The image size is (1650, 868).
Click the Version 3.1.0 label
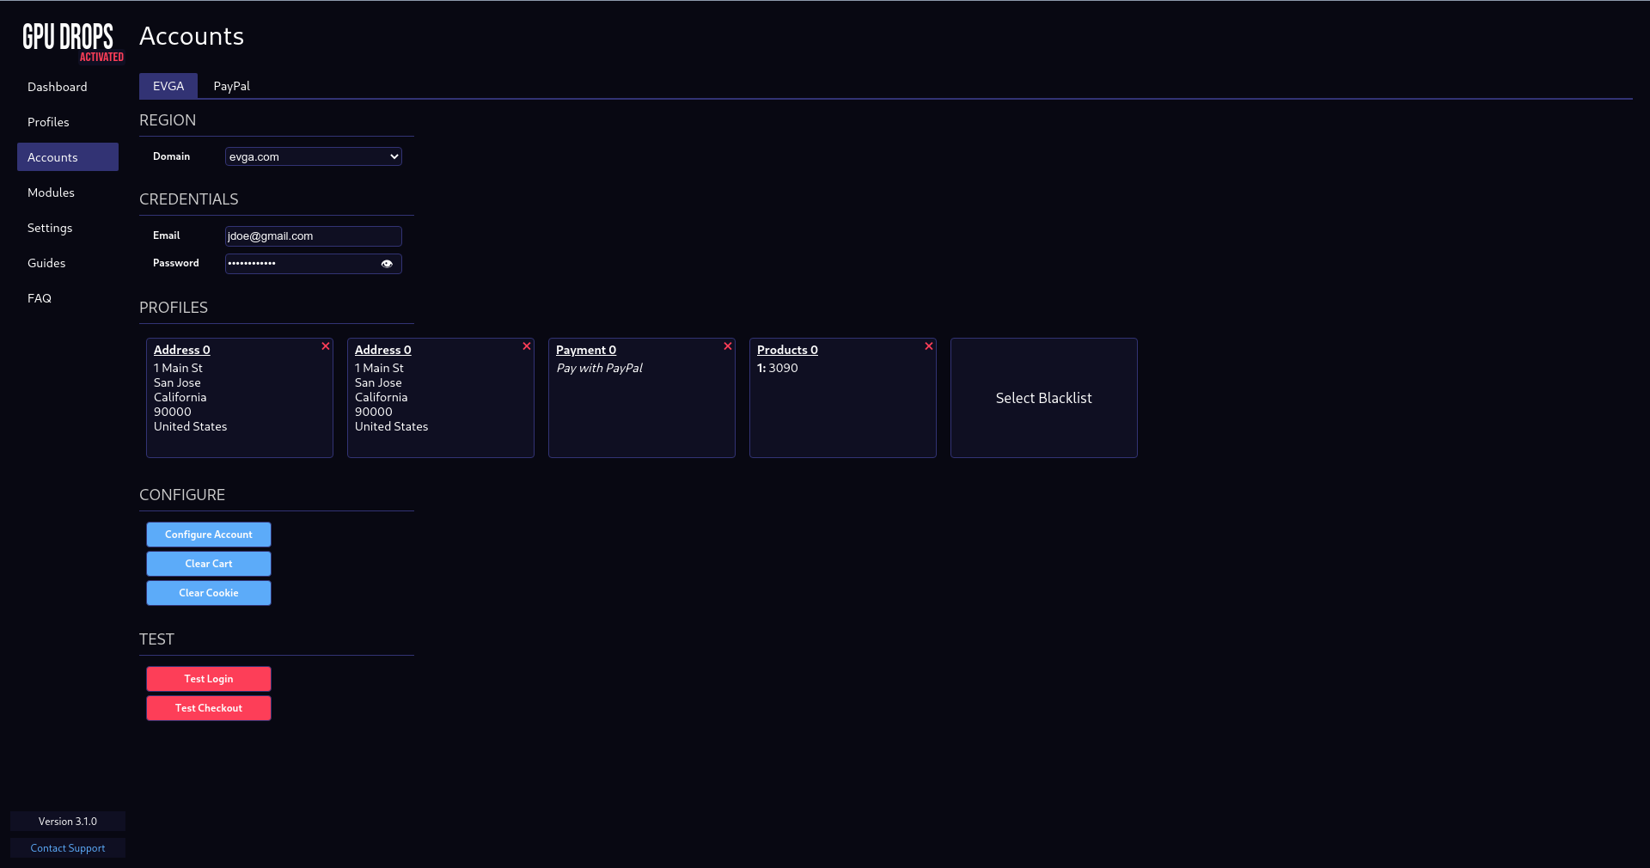point(68,822)
